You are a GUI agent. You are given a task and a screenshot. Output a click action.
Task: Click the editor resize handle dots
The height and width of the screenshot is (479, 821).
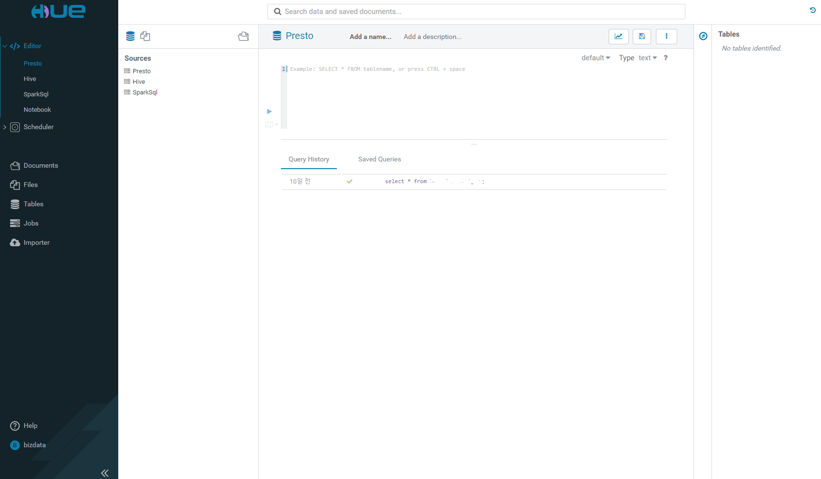tap(474, 144)
